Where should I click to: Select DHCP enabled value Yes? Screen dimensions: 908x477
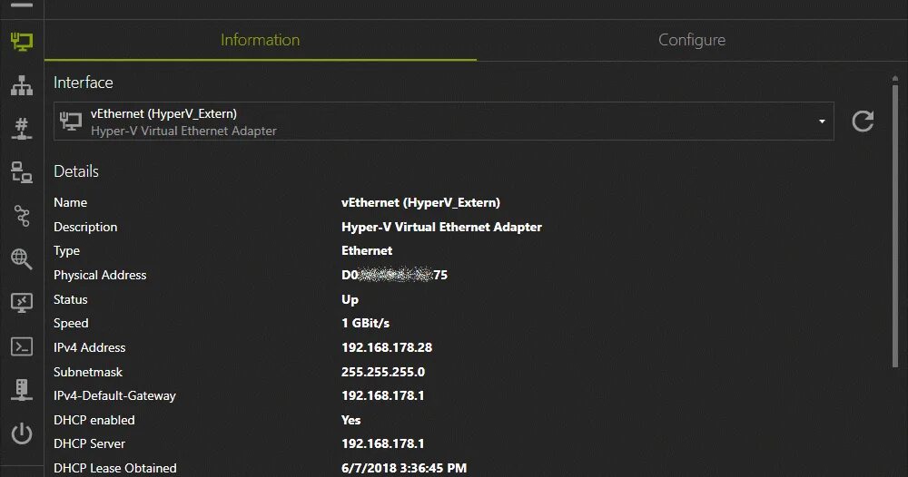pyautogui.click(x=350, y=420)
